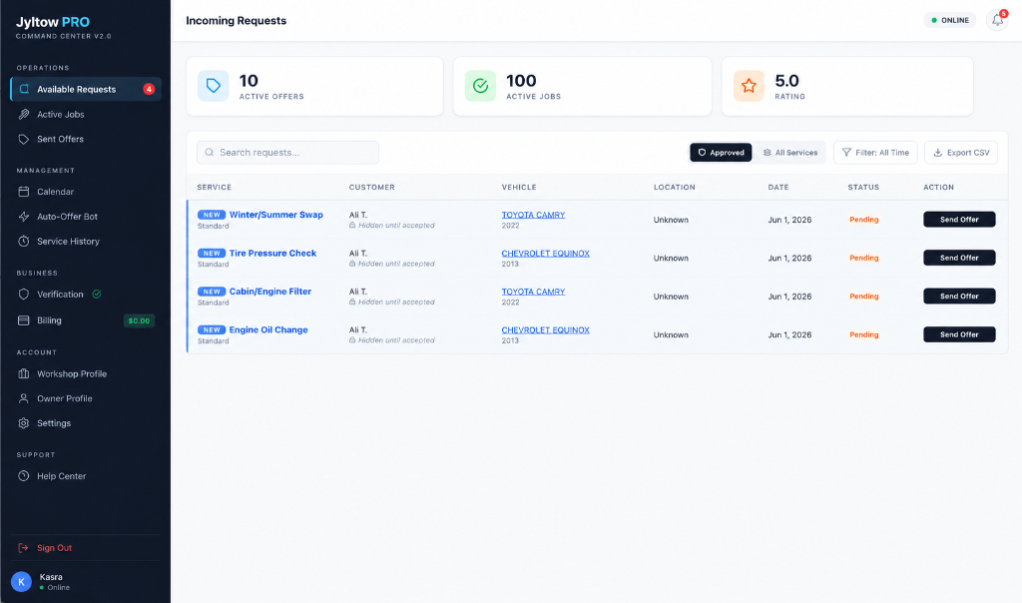Click the red 4 badge on Available Requests
This screenshot has width=1022, height=603.
149,89
